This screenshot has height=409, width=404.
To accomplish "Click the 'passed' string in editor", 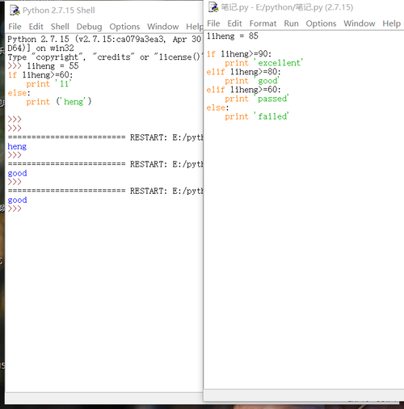I will [271, 99].
